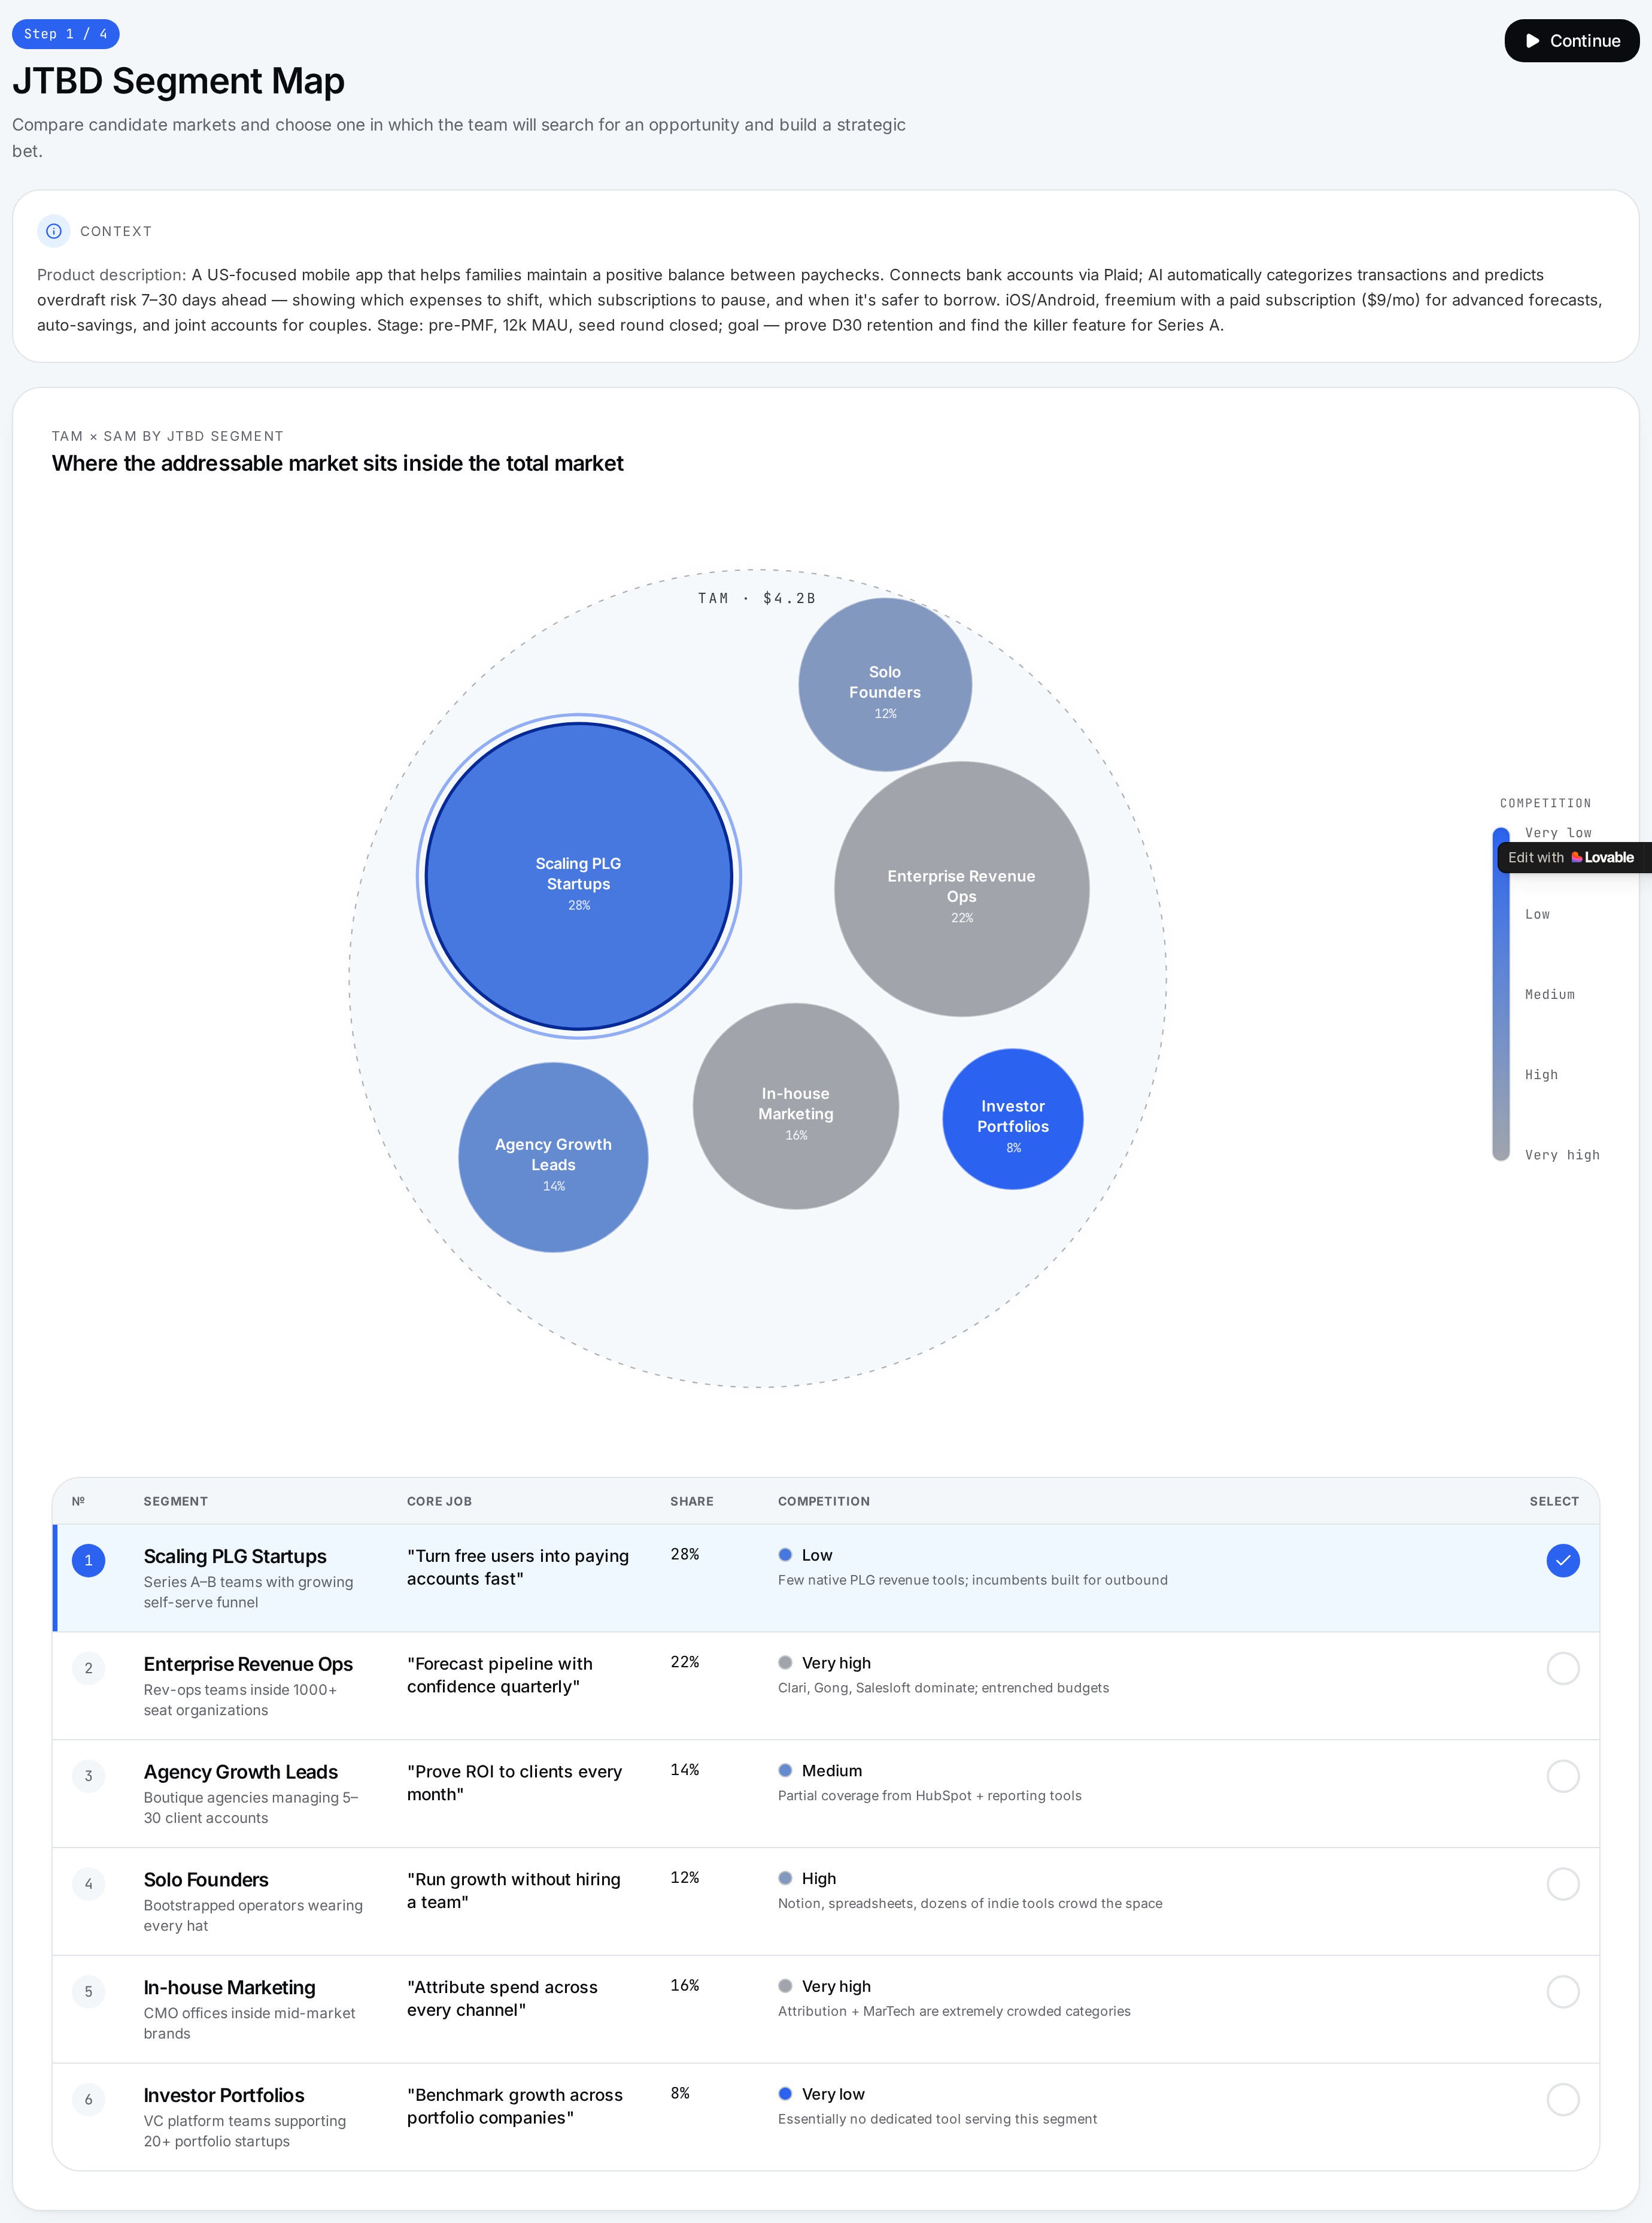
Task: Select the In-house Marketing bubble
Action: click(x=796, y=1107)
